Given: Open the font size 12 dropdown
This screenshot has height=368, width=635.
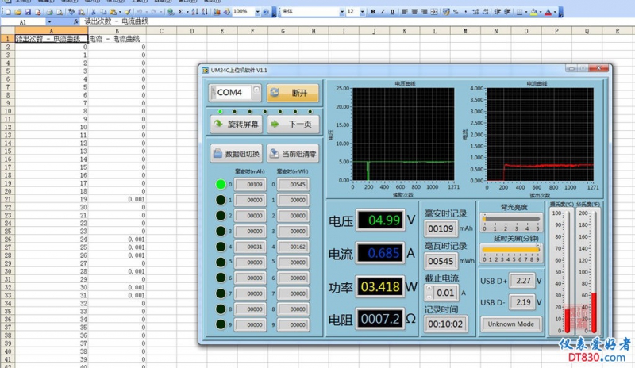Looking at the screenshot, I should coord(363,12).
